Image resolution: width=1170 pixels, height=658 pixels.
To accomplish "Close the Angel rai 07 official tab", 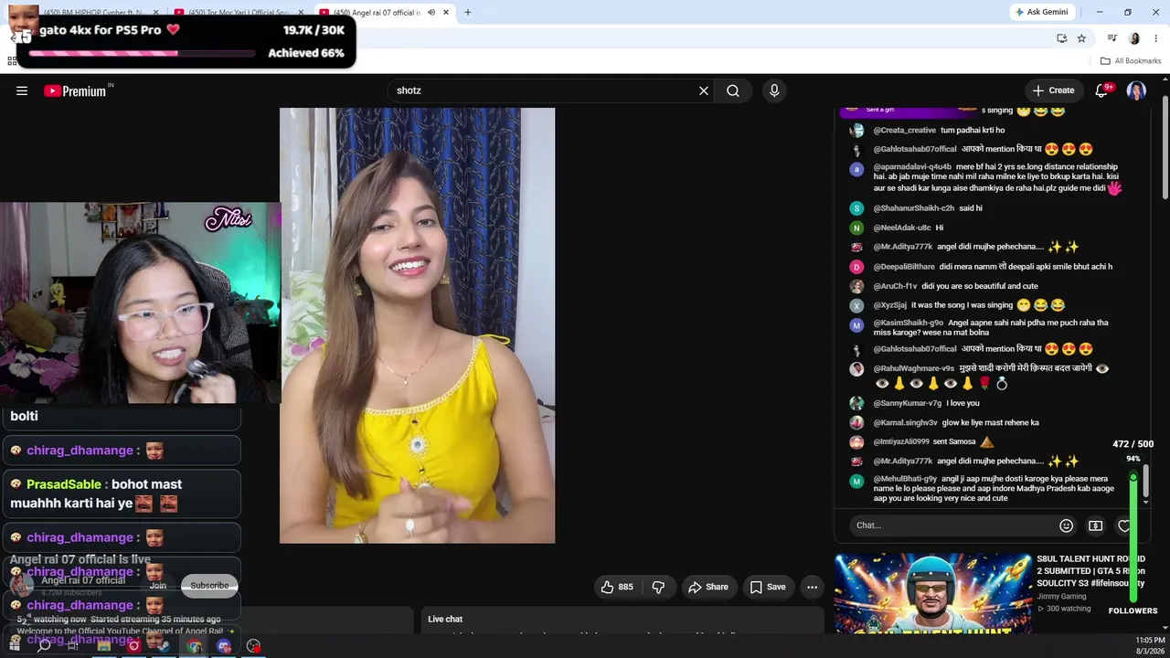I will (x=446, y=13).
